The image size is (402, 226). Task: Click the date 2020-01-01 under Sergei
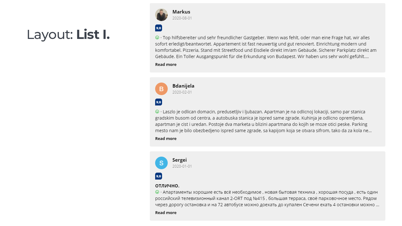[182, 166]
